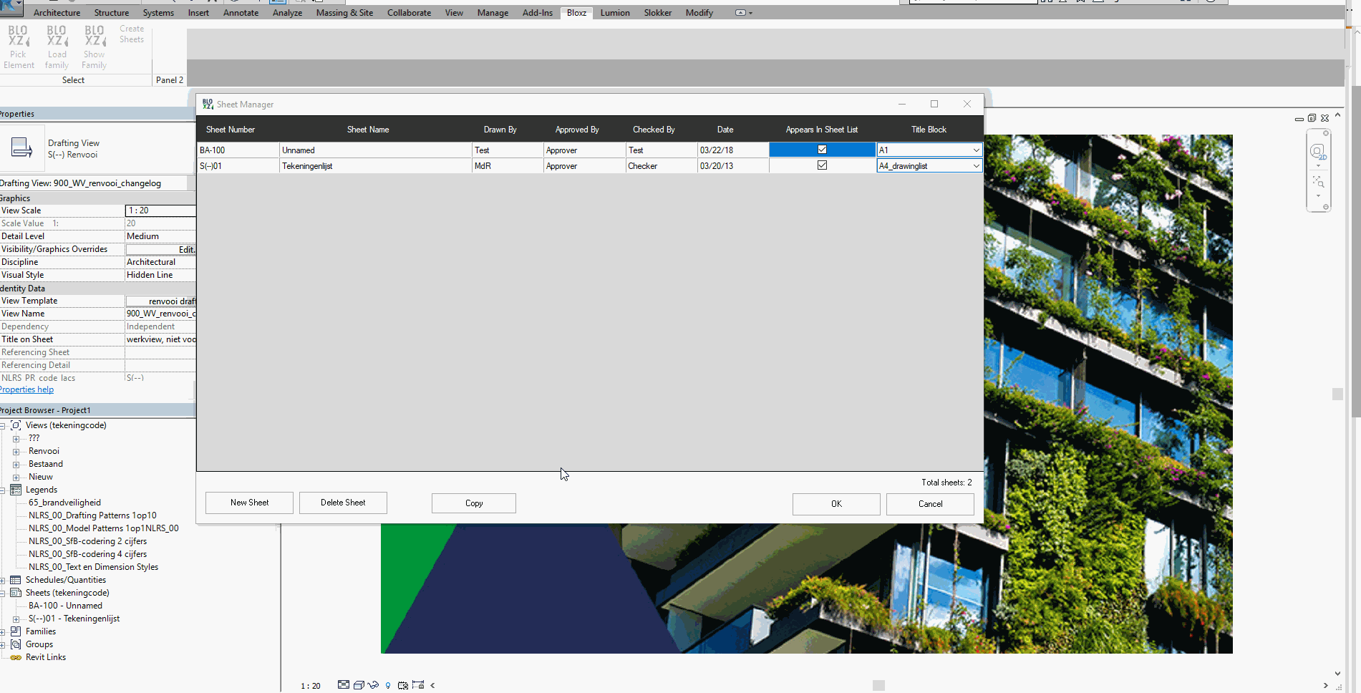Click the 2D steering wheel on navigation bar
This screenshot has height=693, width=1361.
pyautogui.click(x=1318, y=151)
